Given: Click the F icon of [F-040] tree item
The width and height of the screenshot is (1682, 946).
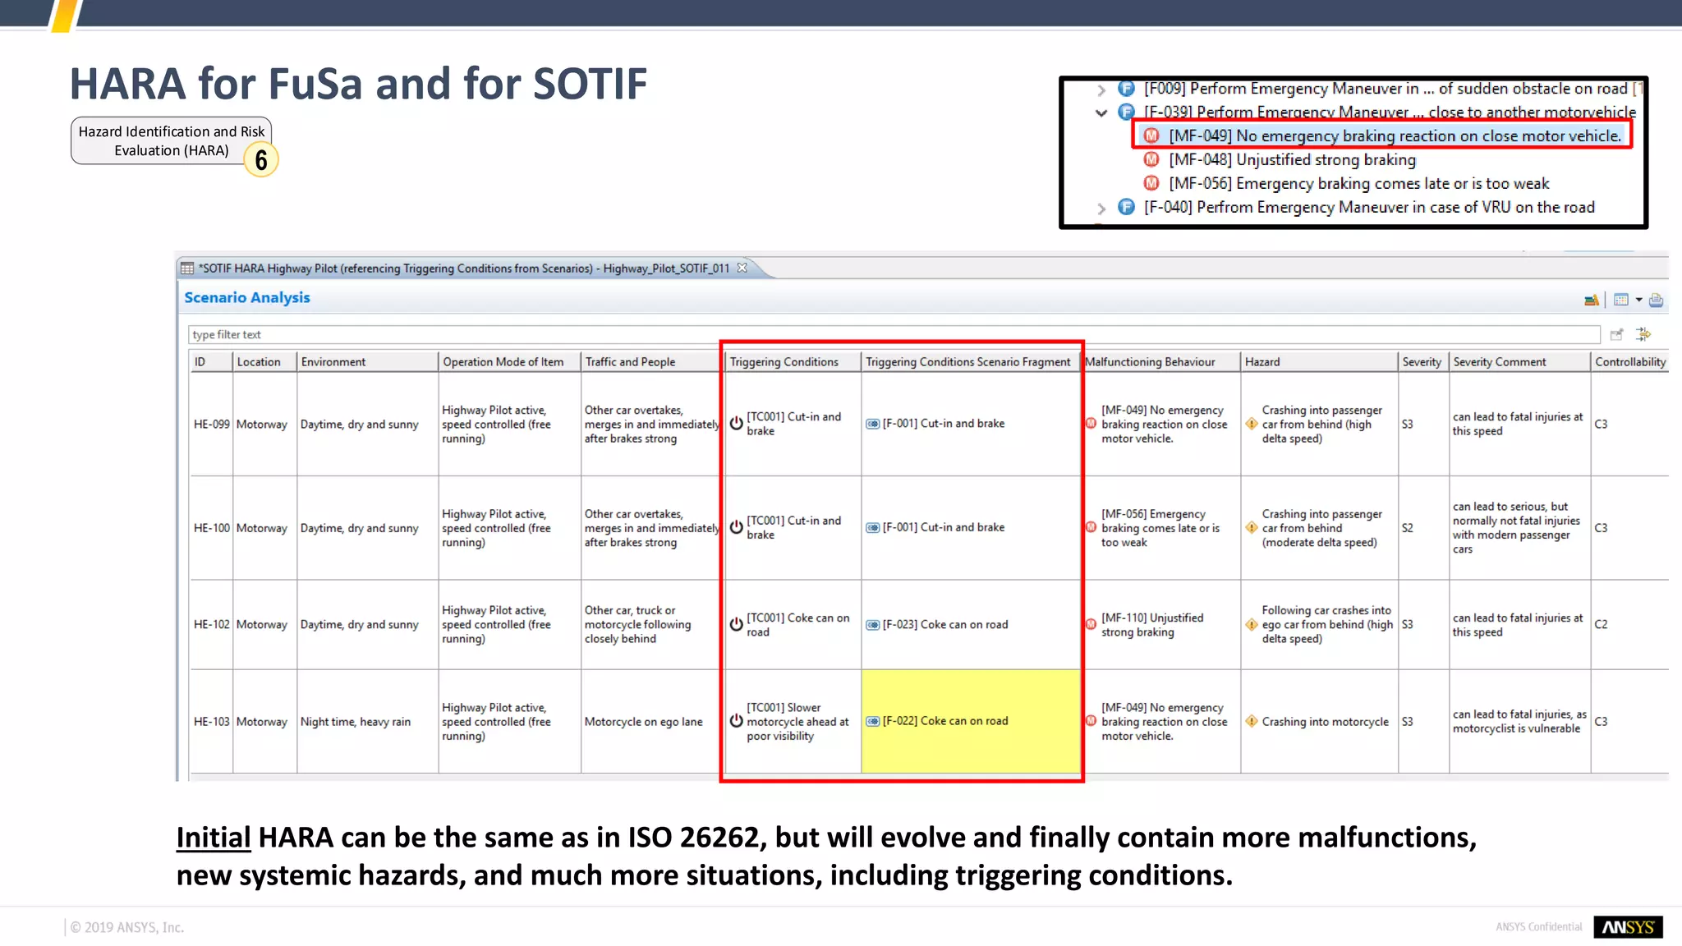Looking at the screenshot, I should coord(1126,207).
